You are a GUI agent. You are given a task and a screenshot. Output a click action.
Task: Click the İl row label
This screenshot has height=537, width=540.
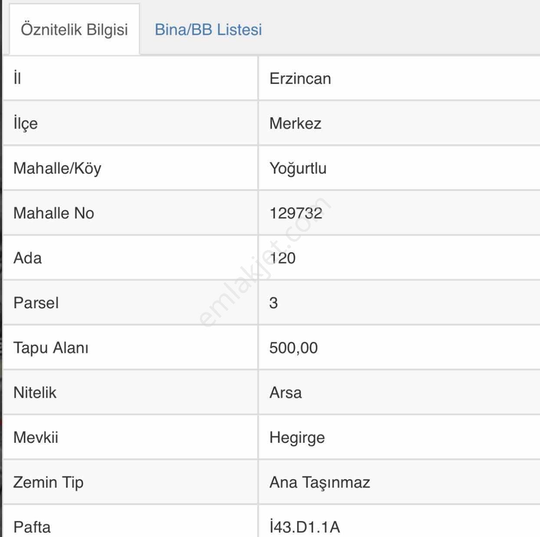click(x=17, y=79)
